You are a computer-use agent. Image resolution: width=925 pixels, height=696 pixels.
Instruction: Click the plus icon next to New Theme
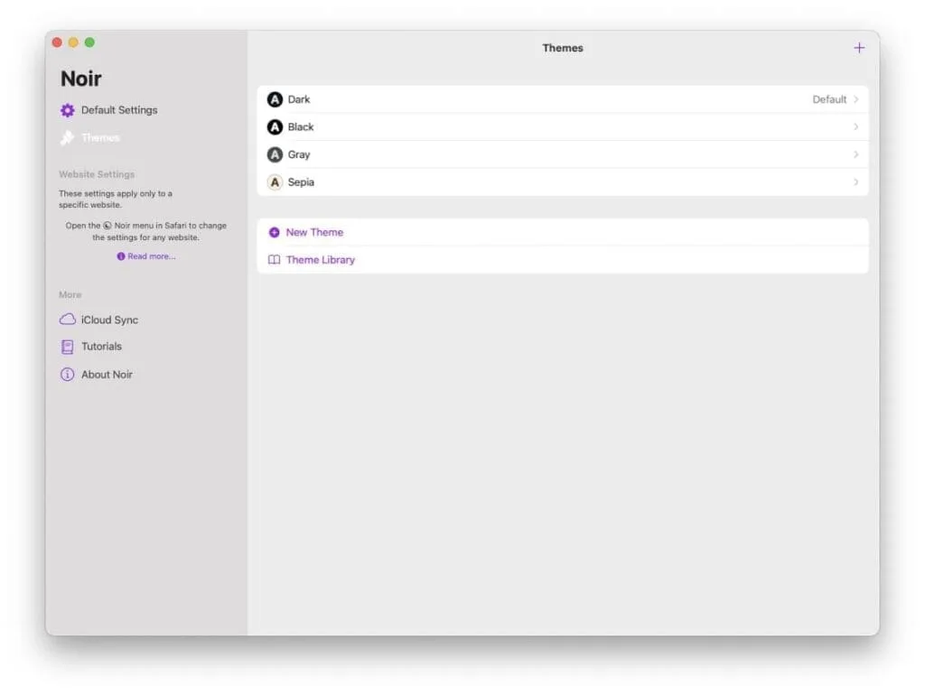(275, 232)
